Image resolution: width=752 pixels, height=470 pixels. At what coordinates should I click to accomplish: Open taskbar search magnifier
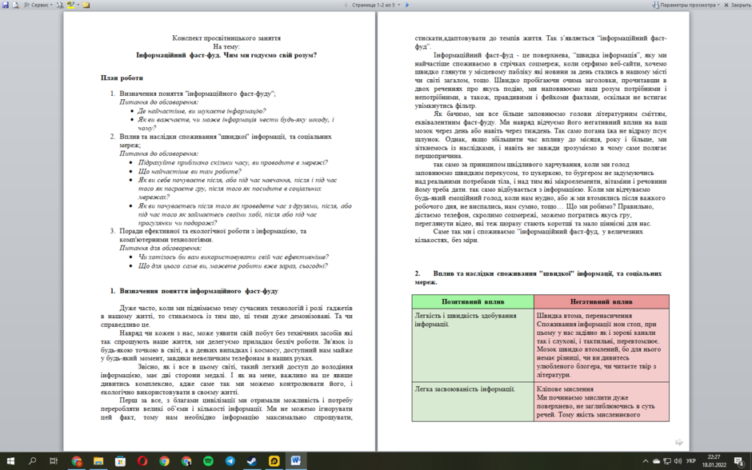click(32, 461)
